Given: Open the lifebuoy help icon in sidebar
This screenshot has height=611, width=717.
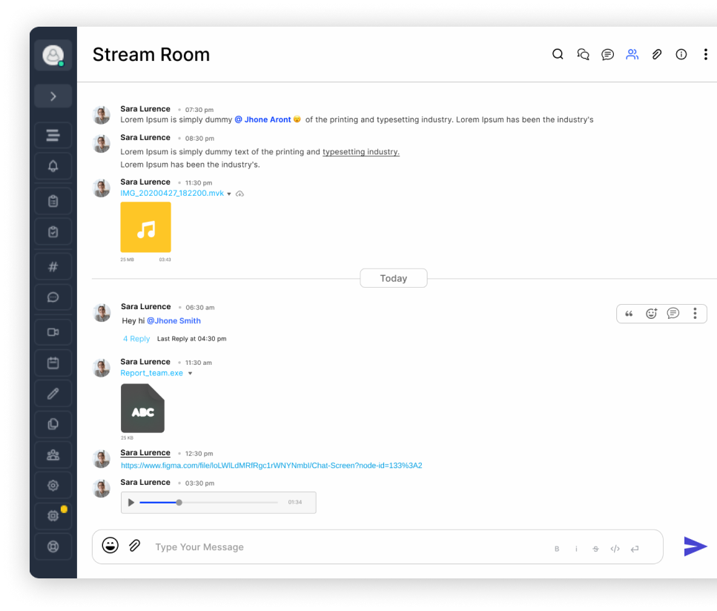Looking at the screenshot, I should pos(53,546).
